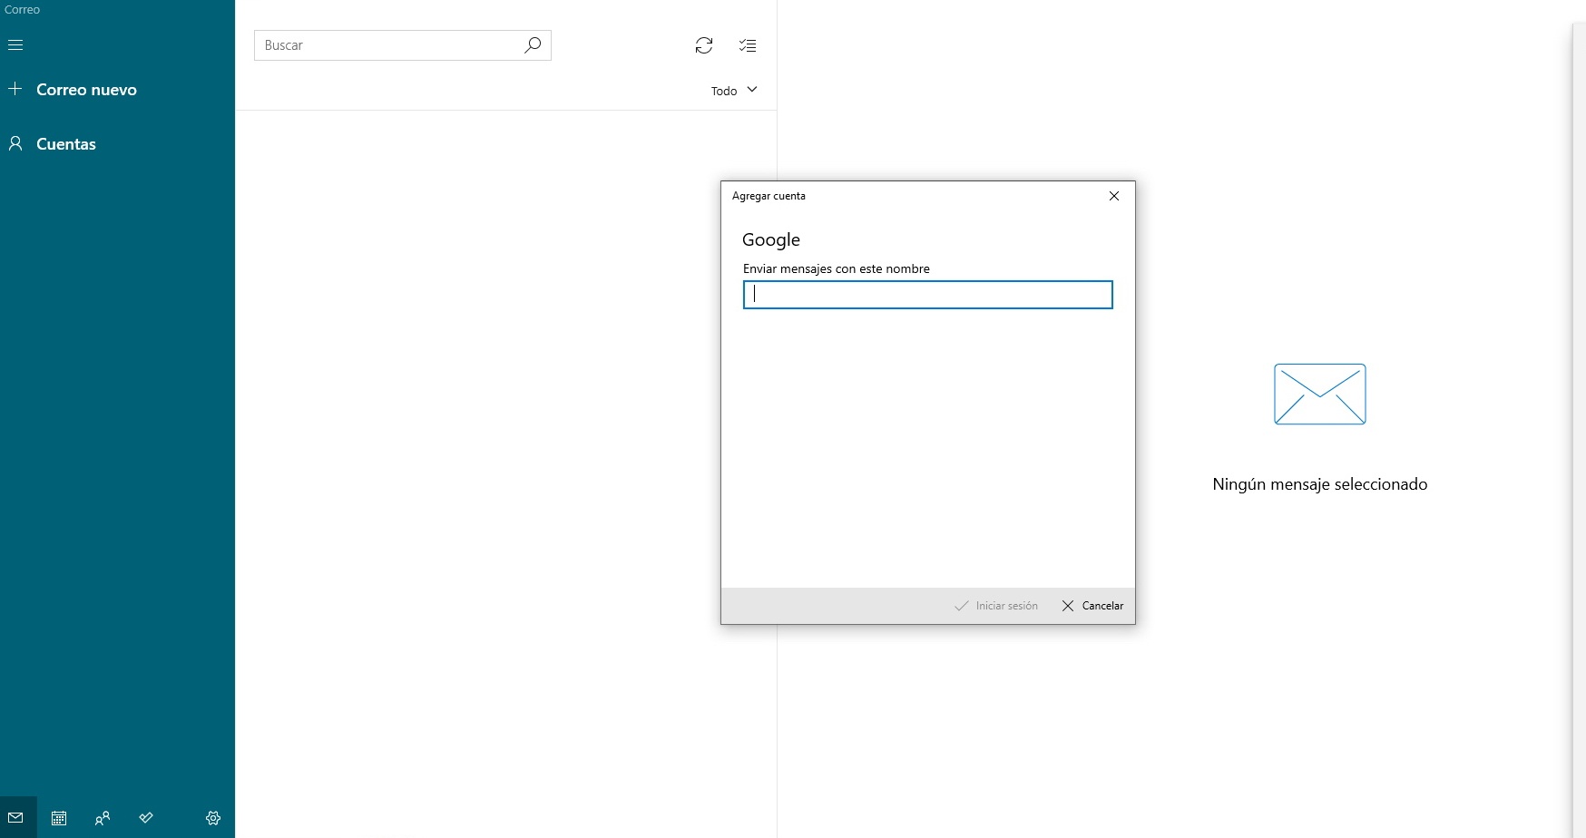Click the vertical scrollbar on the right edge
The height and width of the screenshot is (838, 1586).
click(x=1579, y=426)
